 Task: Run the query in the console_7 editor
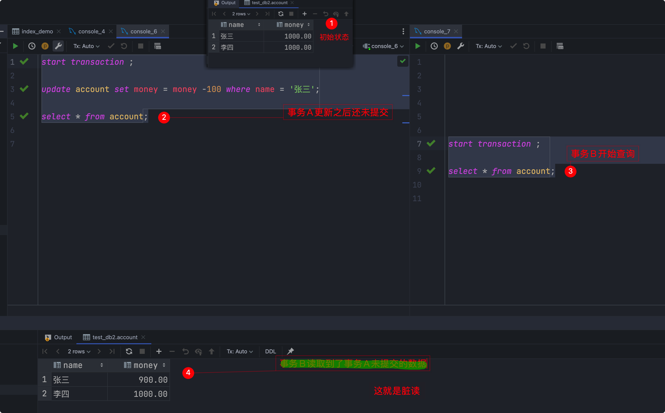coord(418,46)
